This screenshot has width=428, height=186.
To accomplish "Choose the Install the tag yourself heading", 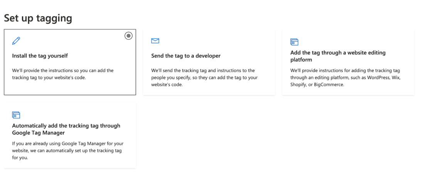I will (x=40, y=56).
